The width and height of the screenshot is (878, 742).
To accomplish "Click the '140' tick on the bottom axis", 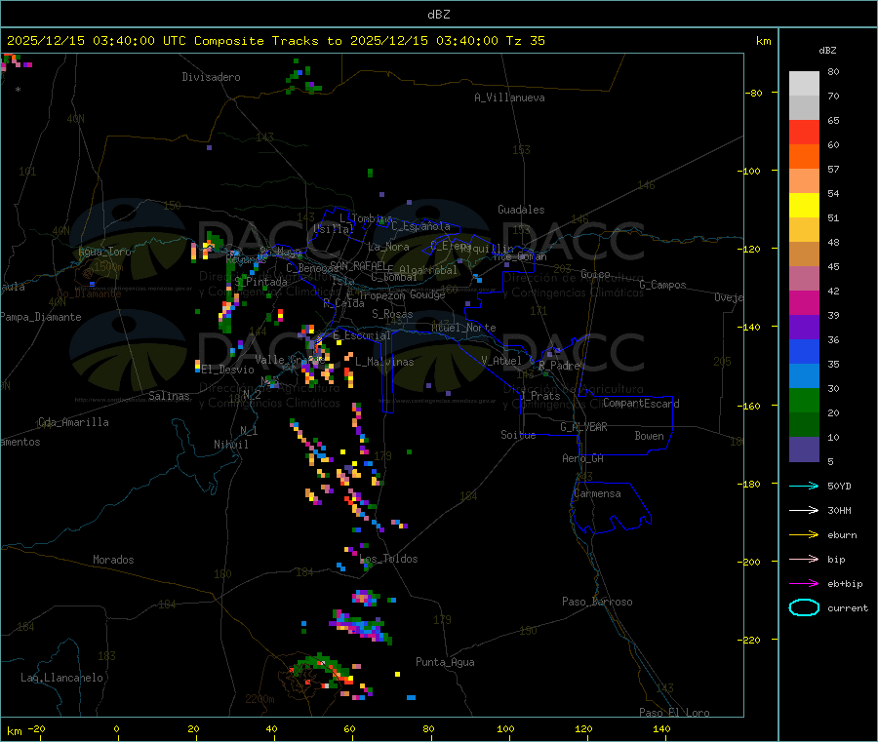I will tap(661, 728).
